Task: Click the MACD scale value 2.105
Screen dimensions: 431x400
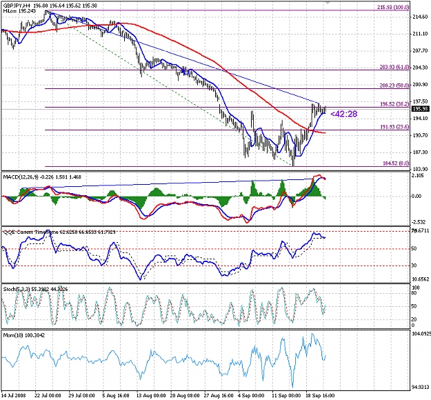Action: pos(419,176)
